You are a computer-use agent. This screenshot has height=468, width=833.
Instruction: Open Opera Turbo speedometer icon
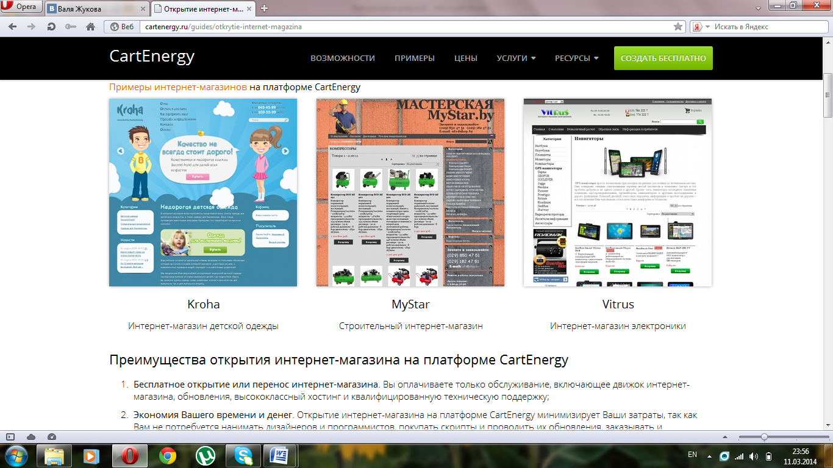[x=51, y=437]
